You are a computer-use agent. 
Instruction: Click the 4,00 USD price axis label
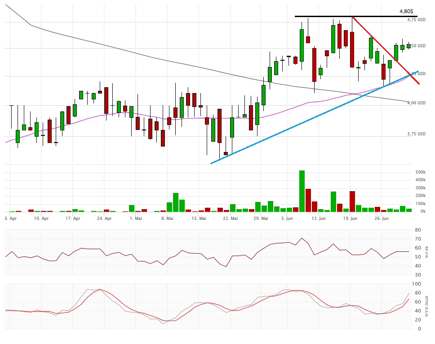(x=416, y=103)
